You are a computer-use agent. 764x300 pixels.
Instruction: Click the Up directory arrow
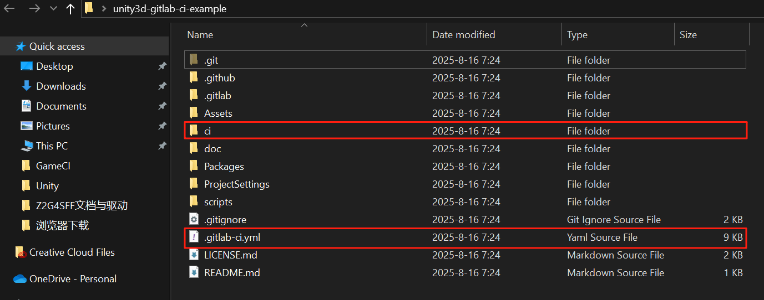(x=70, y=9)
